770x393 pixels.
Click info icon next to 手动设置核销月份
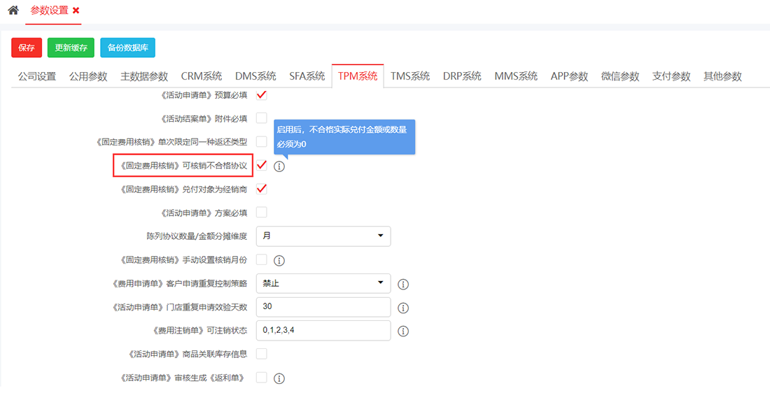[x=279, y=261]
